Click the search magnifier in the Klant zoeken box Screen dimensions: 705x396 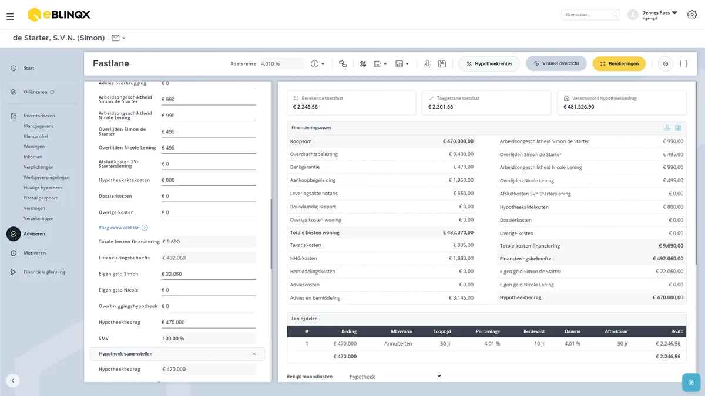(x=615, y=15)
